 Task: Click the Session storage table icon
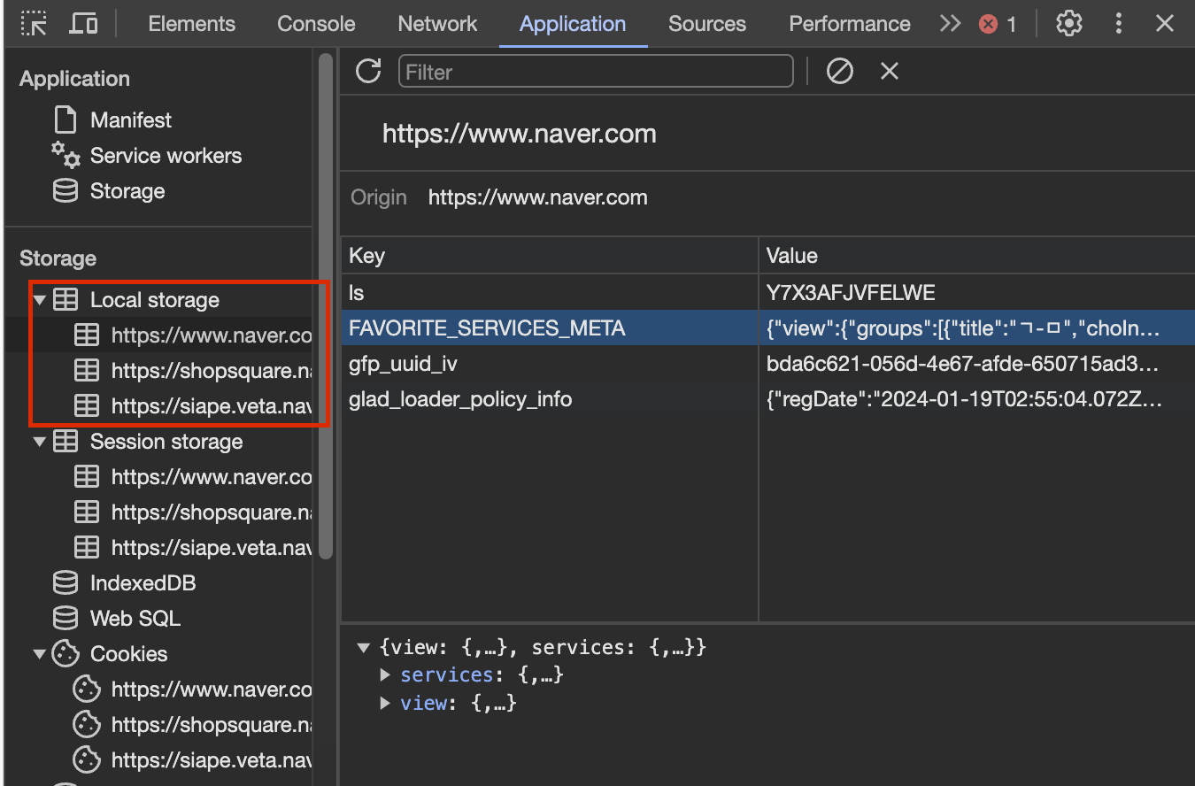click(x=66, y=442)
